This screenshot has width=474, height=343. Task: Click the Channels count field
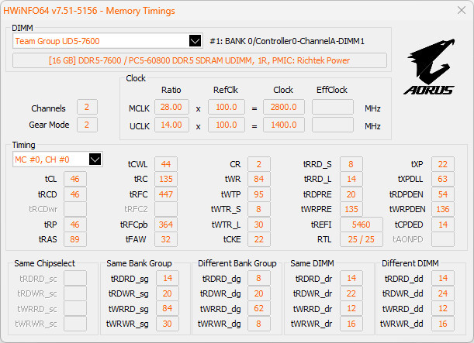(87, 107)
